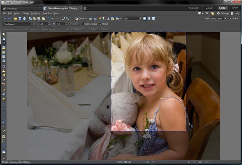Select the red-eye removal tool
Image resolution: width=242 pixels, height=165 pixels.
pos(4,67)
